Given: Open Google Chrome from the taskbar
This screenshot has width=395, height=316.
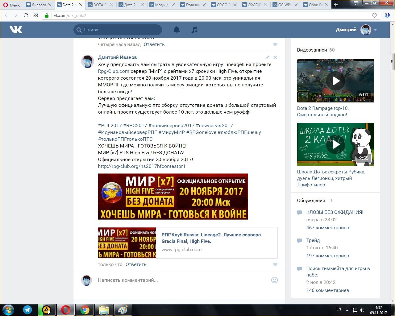Looking at the screenshot, I should pyautogui.click(x=85, y=310).
